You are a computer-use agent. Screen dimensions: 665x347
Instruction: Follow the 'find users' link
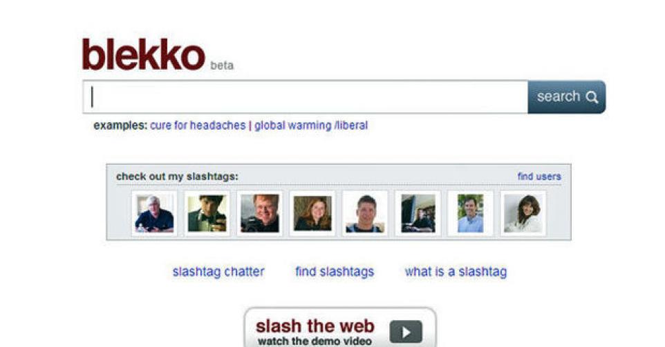[539, 177]
